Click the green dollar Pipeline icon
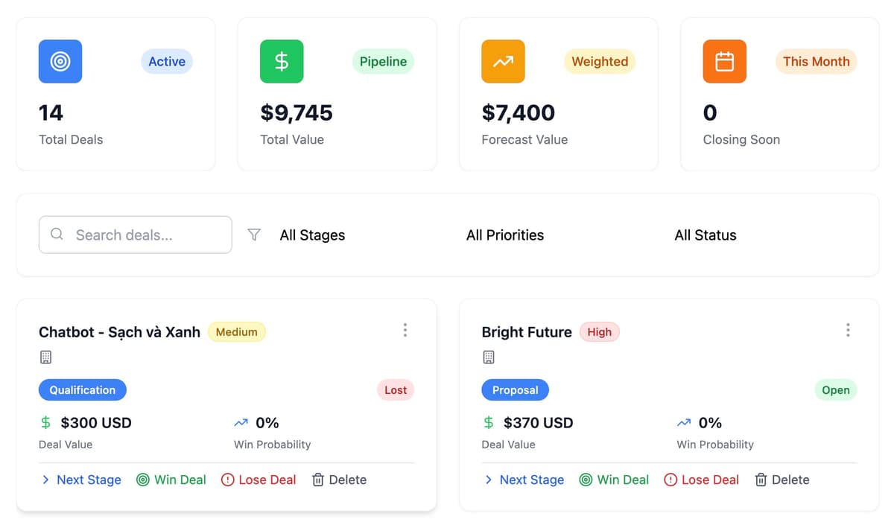The height and width of the screenshot is (522, 894). pyautogui.click(x=282, y=61)
